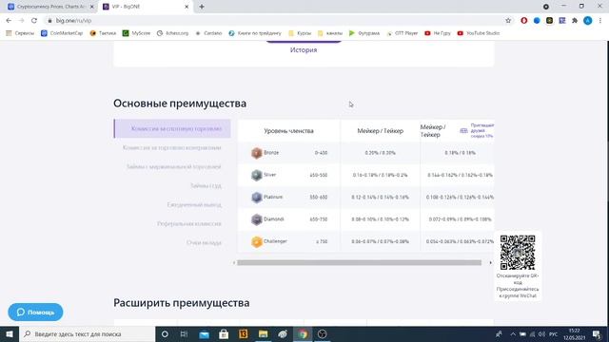609x342 pixels.
Task: Open the OTT Player bookmark
Action: point(403,33)
